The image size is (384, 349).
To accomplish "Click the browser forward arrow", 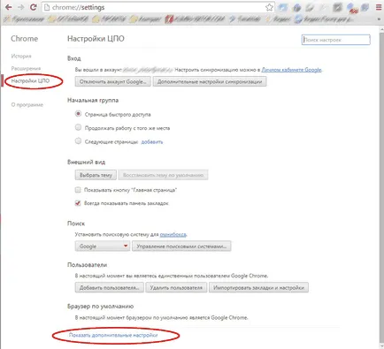I will (20, 7).
